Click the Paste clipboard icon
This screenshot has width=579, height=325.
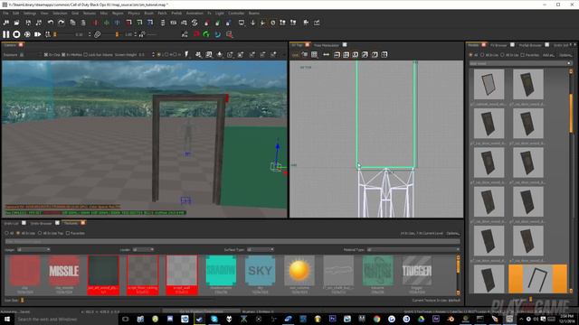point(83,23)
